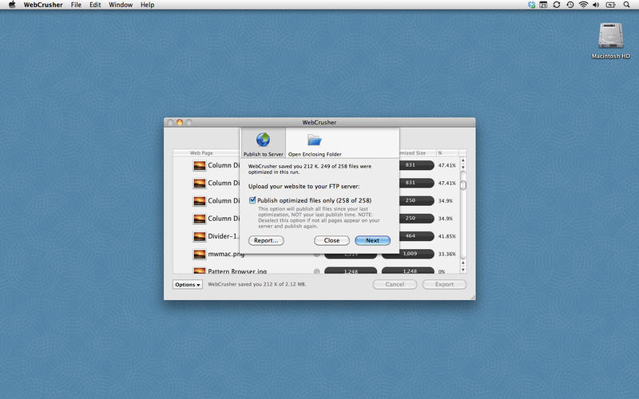Click the Web Page column header
This screenshot has height=399, width=639.
tap(201, 152)
